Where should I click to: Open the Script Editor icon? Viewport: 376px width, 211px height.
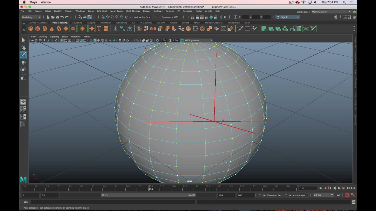(353, 202)
